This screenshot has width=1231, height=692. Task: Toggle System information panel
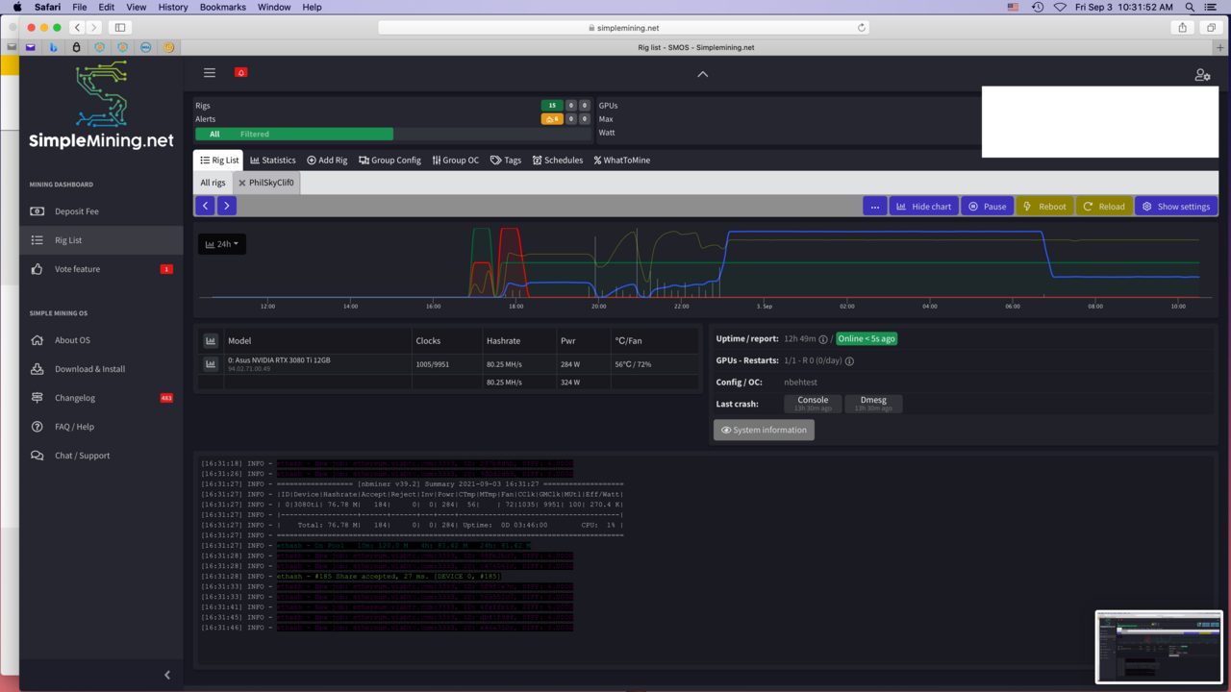pos(764,430)
